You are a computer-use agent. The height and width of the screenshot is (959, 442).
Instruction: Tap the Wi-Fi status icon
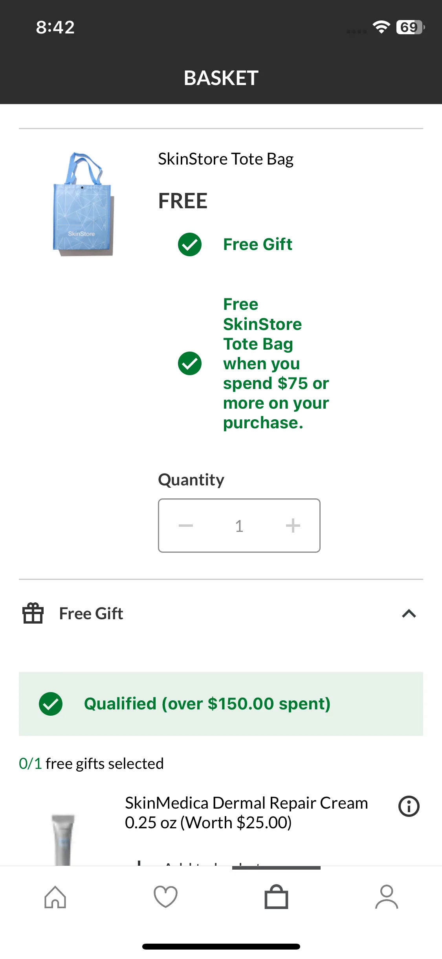381,27
